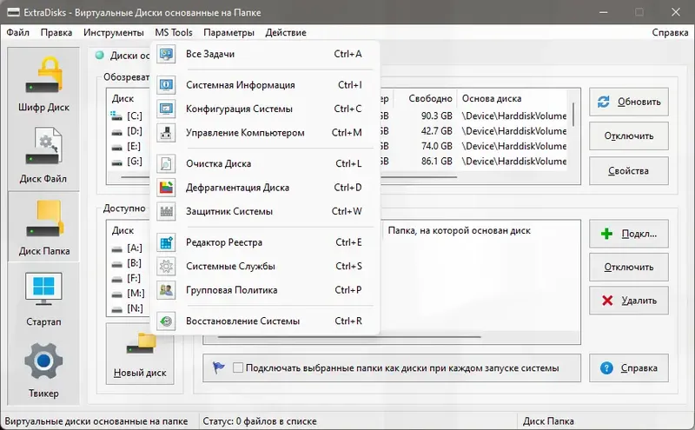Expand the Действие menu
The width and height of the screenshot is (695, 430).
coord(286,32)
